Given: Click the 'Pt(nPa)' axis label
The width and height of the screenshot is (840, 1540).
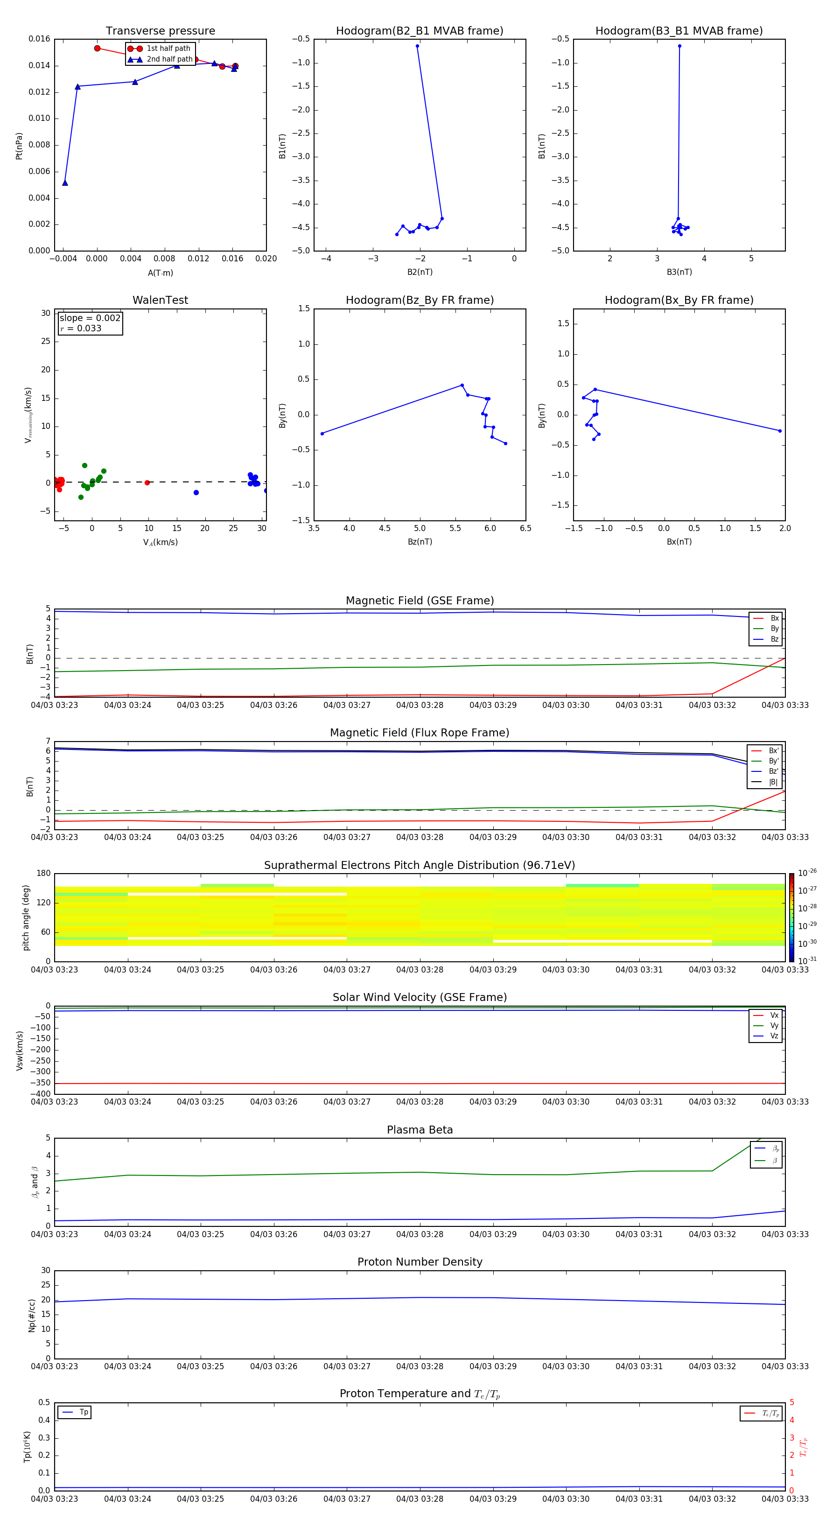Looking at the screenshot, I should [x=19, y=145].
